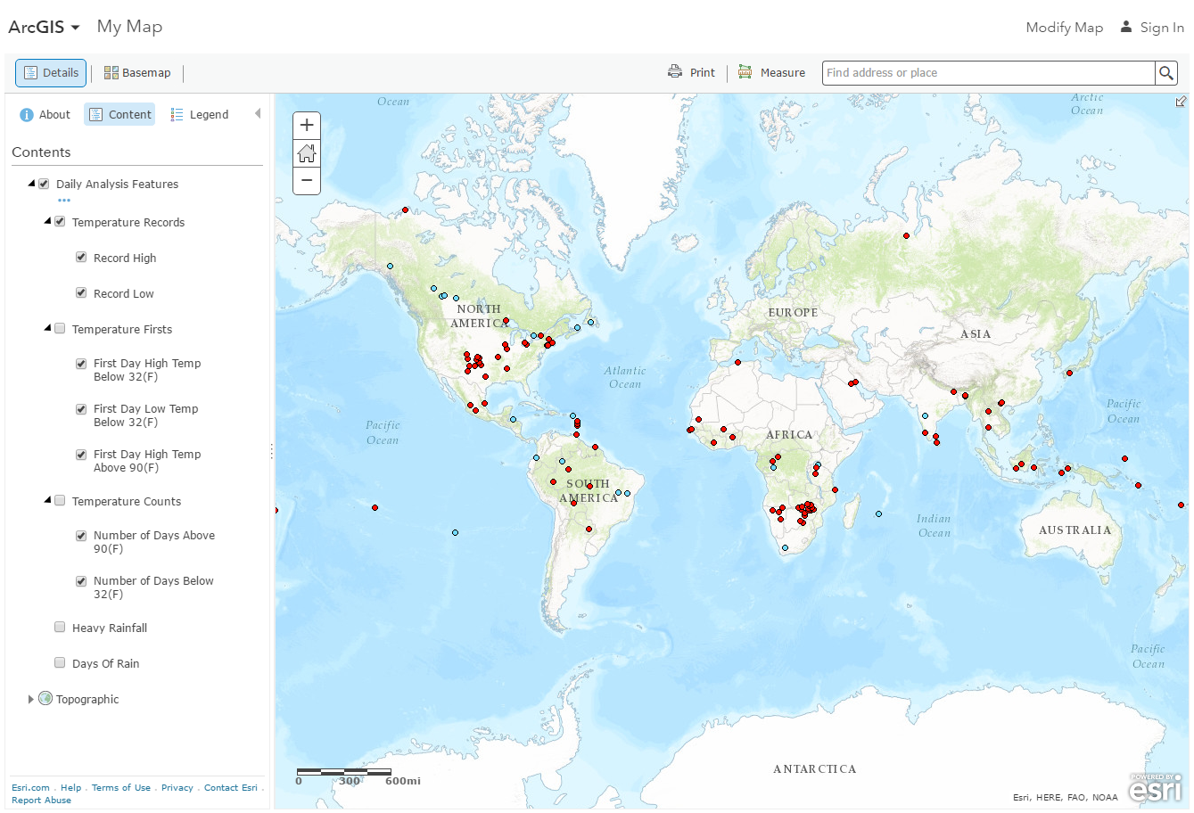
Task: Uncheck Temperature Records layer
Action: tap(60, 222)
